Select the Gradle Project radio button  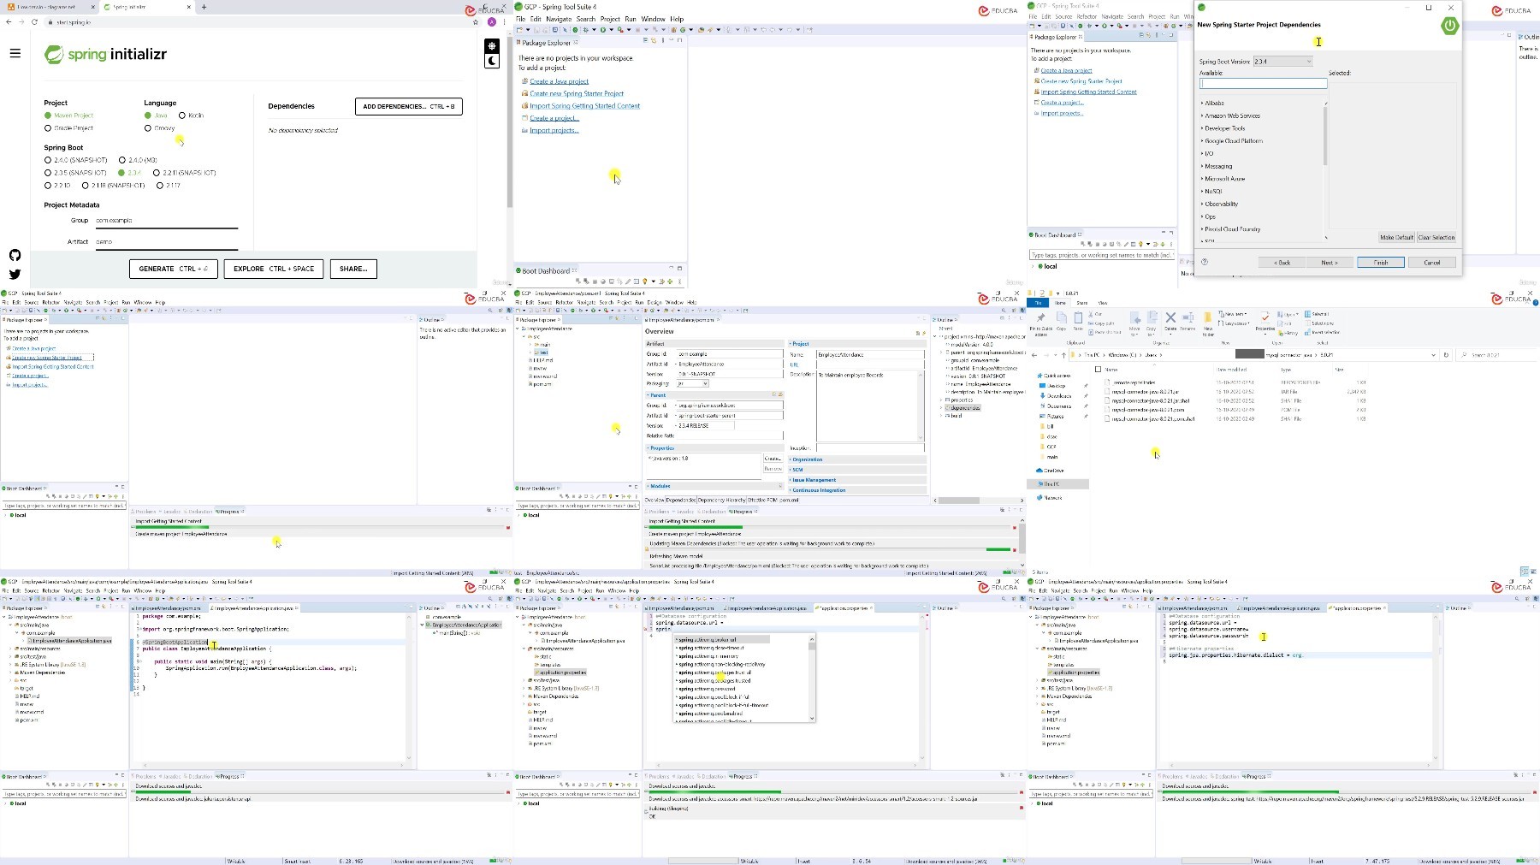[48, 127]
